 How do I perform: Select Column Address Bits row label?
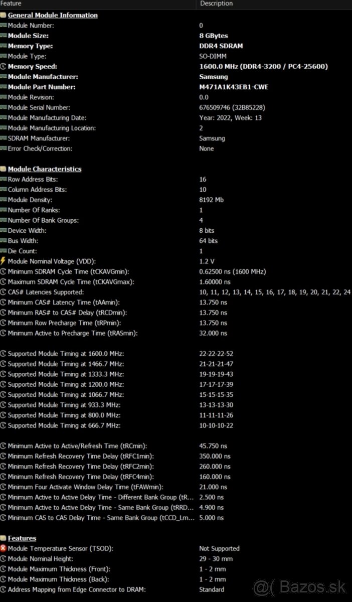[38, 190]
